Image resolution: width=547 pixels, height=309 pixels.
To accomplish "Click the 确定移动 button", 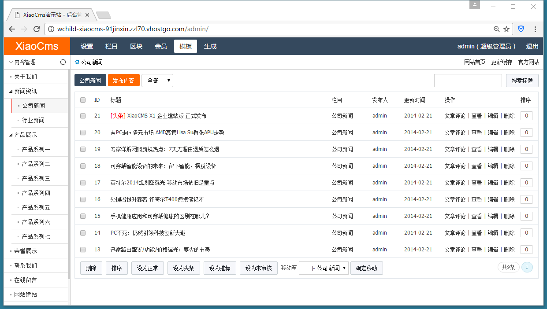I will [x=367, y=268].
